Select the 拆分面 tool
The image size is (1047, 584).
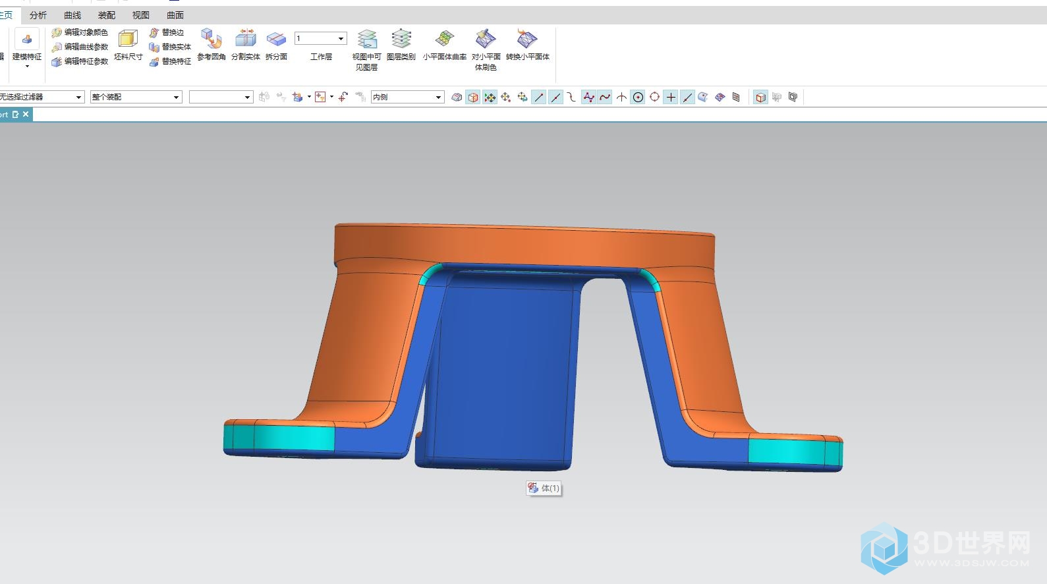pos(276,45)
